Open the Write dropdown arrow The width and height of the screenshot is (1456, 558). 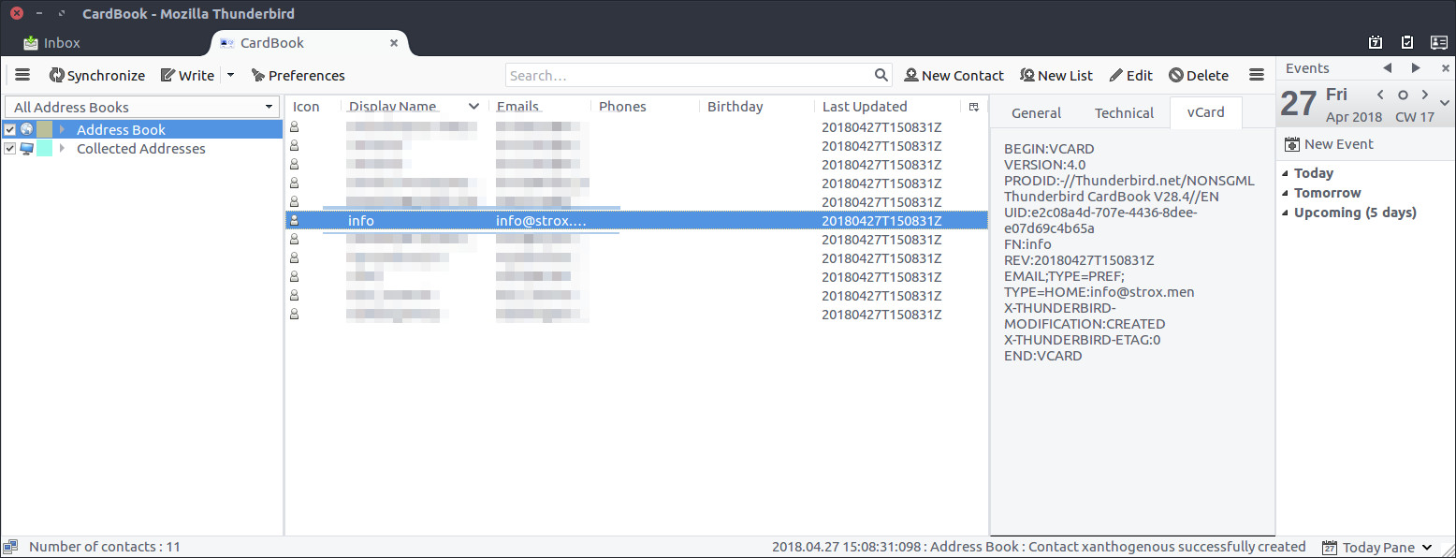[230, 75]
